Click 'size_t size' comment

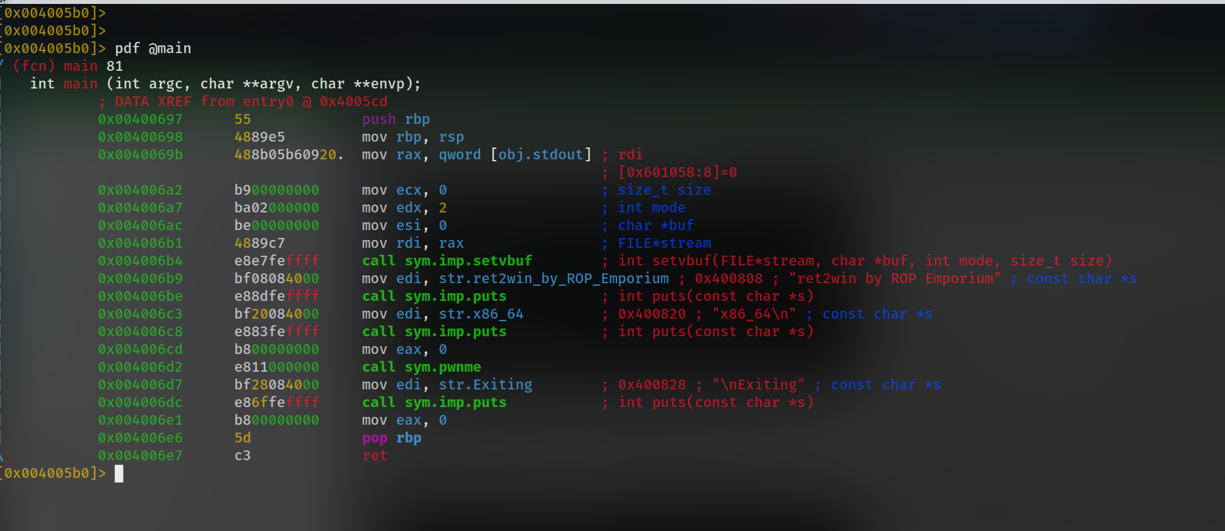[x=664, y=190]
